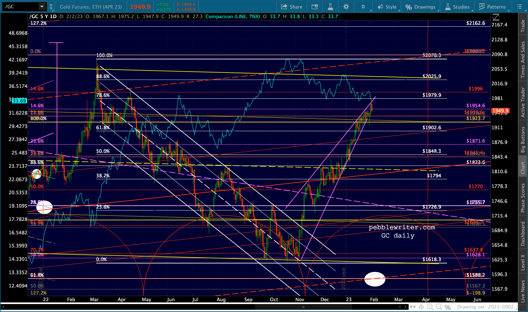
Task: Click the /GC symbol input field
Action: [21, 6]
